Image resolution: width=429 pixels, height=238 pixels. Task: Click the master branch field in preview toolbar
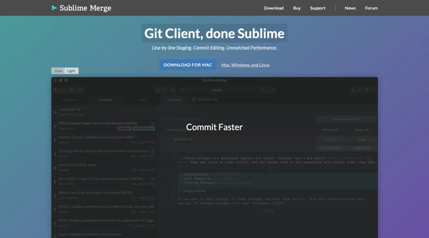coord(217,90)
